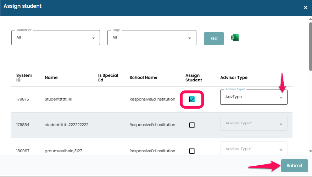Open the Search By dropdown
Image resolution: width=312 pixels, height=177 pixels.
(56, 38)
